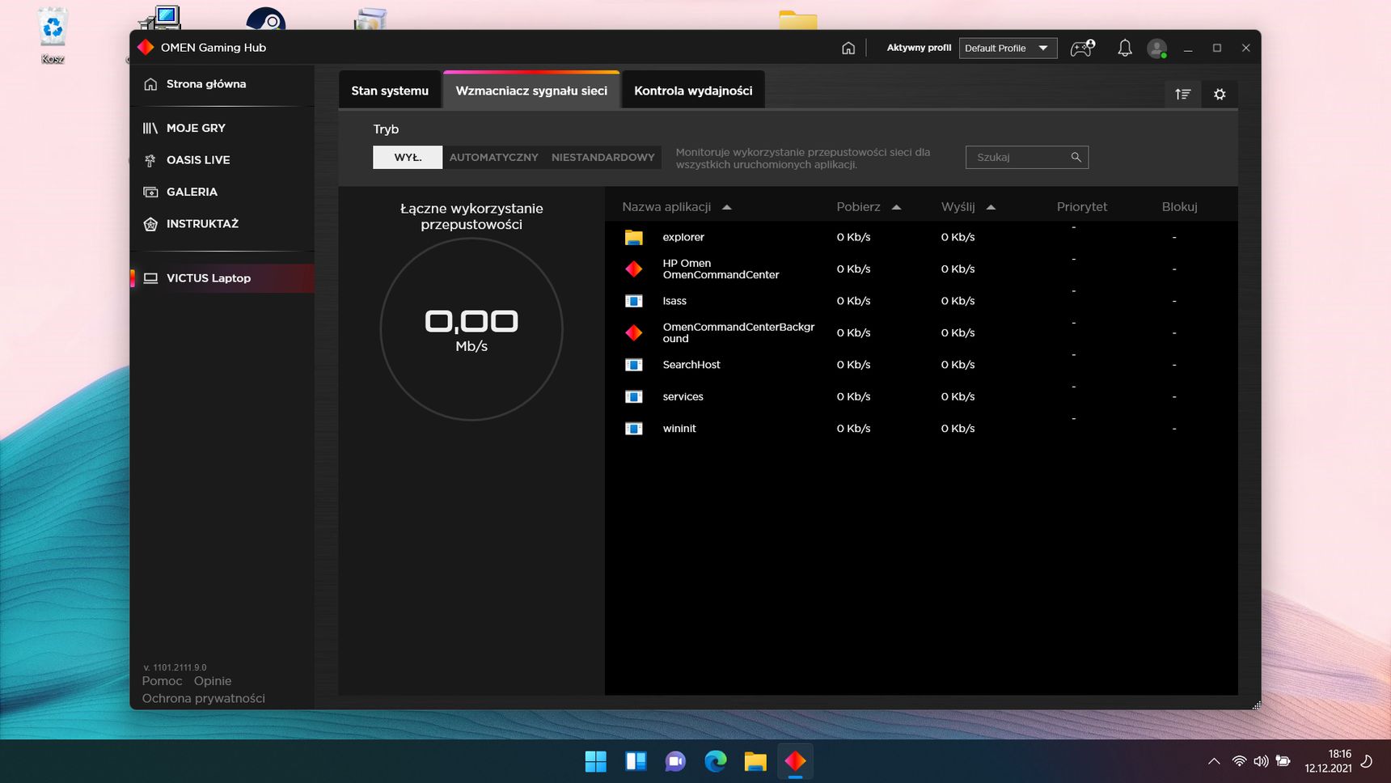Click the volume tray icon
This screenshot has width=1391, height=783.
pyautogui.click(x=1261, y=761)
